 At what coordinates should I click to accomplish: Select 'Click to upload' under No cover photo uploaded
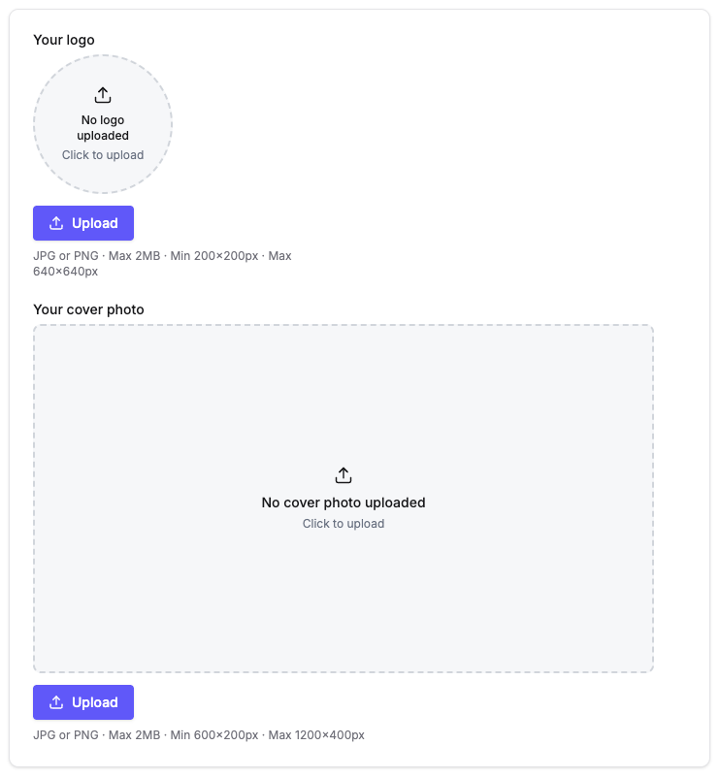(344, 524)
